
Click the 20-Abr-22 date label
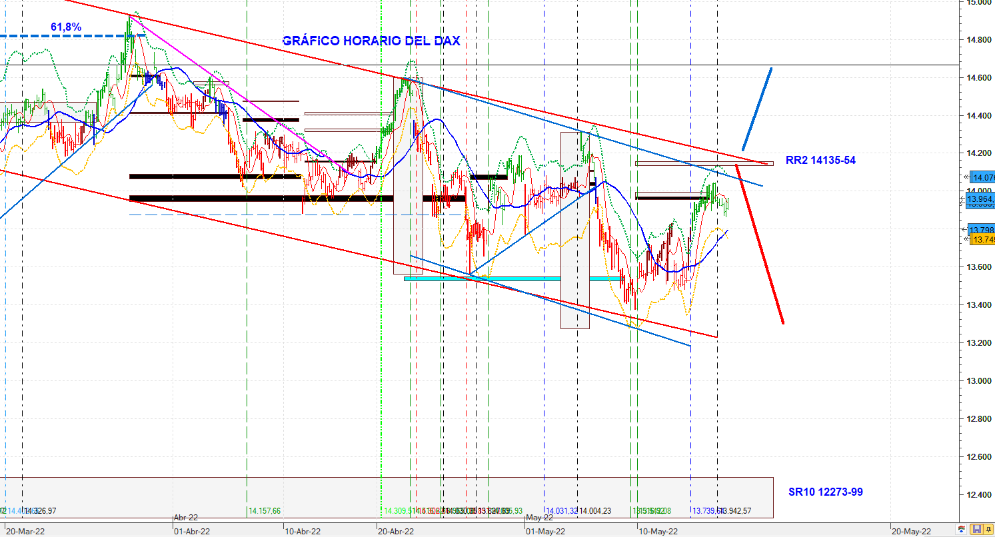pyautogui.click(x=397, y=531)
